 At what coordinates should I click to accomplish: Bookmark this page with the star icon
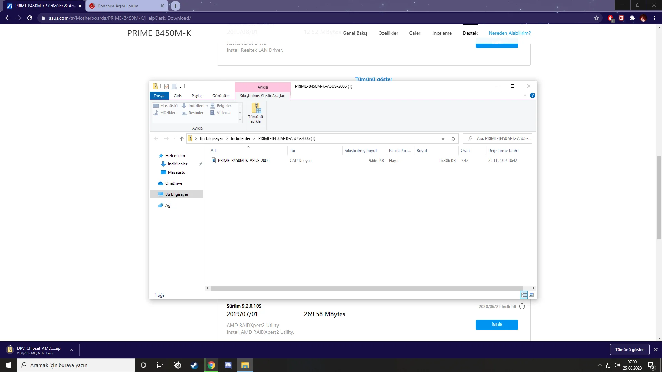point(596,18)
